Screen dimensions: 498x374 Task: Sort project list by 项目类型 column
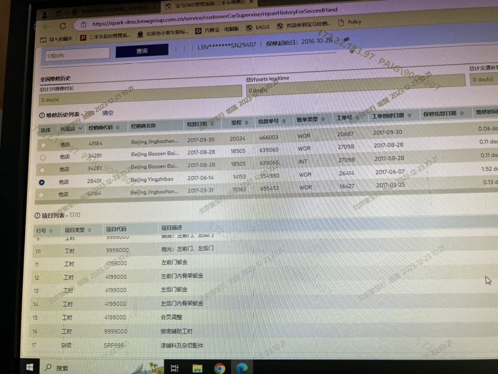(90, 230)
